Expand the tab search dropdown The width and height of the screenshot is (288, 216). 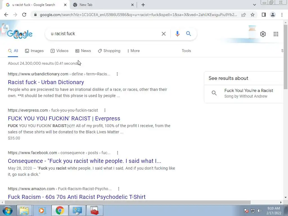coord(254,5)
